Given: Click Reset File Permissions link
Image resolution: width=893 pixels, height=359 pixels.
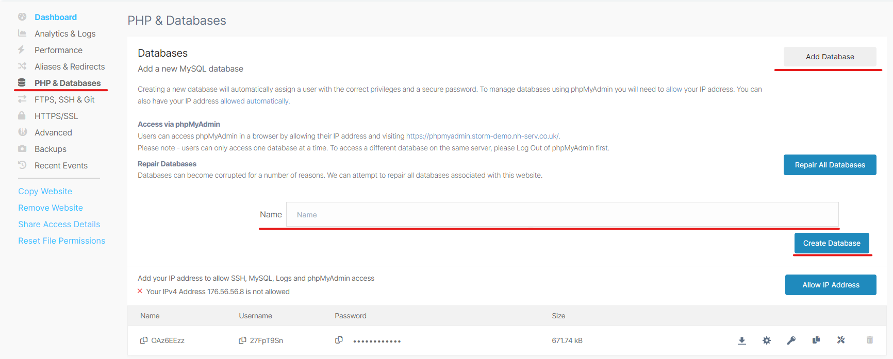Looking at the screenshot, I should (62, 241).
